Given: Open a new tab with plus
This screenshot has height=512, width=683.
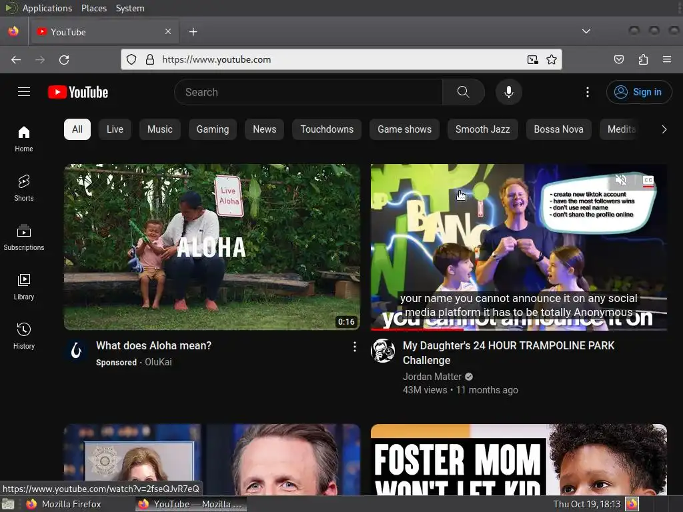Looking at the screenshot, I should [x=193, y=32].
